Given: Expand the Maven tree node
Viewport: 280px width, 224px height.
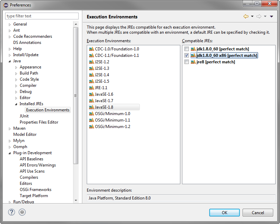Looking at the screenshot, I should [x=10, y=129].
